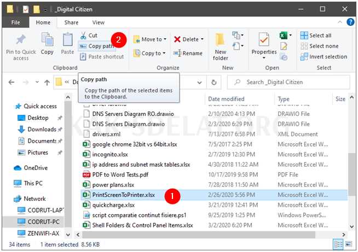Screen dimensions: 358x252
Task: Sort by Date modified column
Action: [x=226, y=99]
